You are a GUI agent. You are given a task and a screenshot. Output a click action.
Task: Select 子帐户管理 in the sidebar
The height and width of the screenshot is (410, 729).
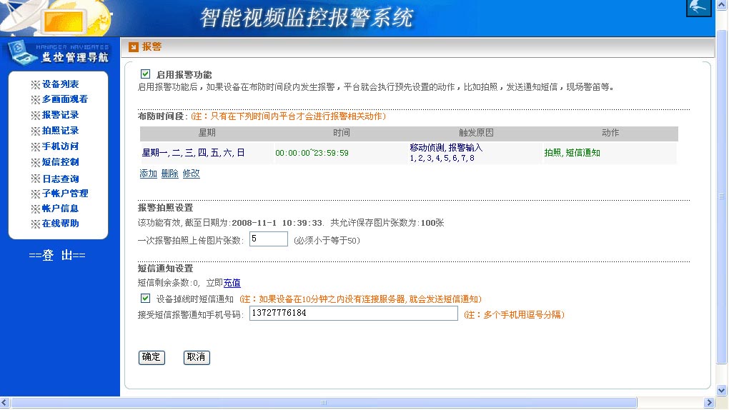click(x=64, y=194)
